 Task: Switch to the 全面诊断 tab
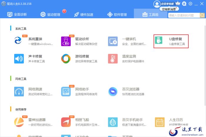coord(17,14)
